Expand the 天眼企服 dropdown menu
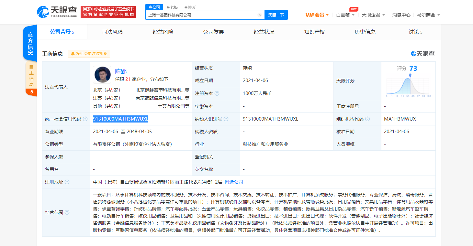Viewport: 473px width, 246px height. (373, 15)
